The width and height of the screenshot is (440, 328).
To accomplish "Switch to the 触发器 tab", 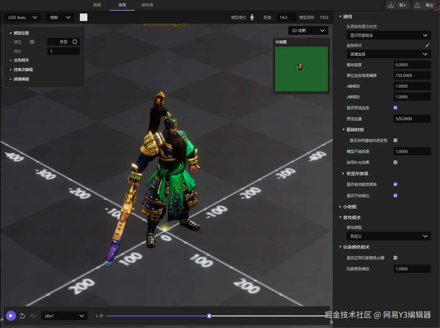I will pyautogui.click(x=147, y=5).
